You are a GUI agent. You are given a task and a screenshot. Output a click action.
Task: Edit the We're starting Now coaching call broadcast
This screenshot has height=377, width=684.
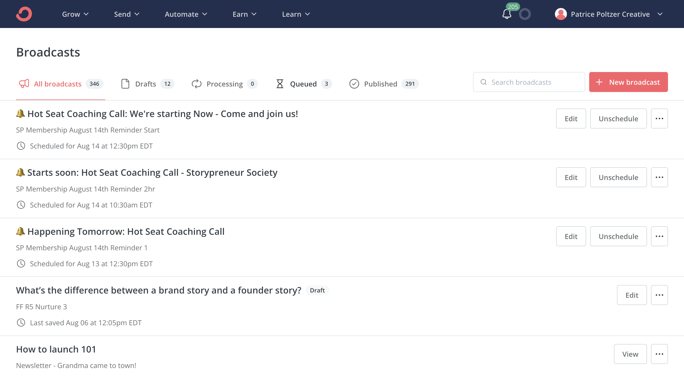[x=571, y=118]
